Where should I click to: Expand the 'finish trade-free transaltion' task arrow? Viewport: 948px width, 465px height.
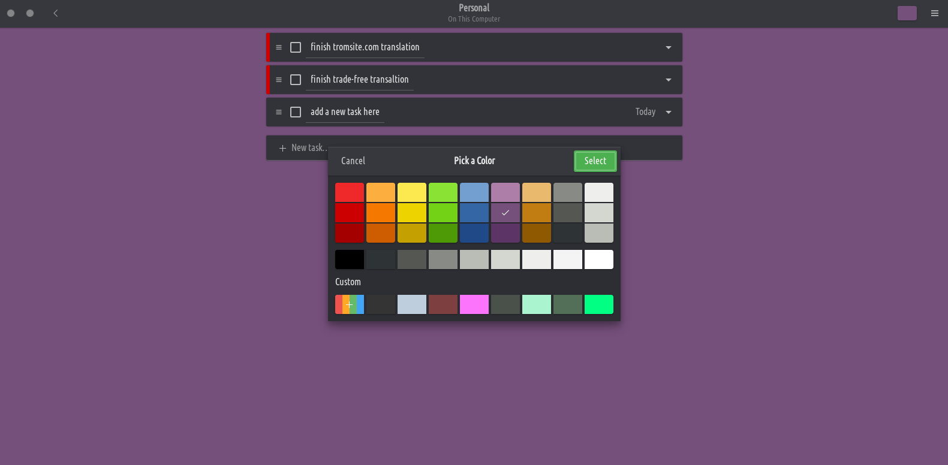coord(668,80)
